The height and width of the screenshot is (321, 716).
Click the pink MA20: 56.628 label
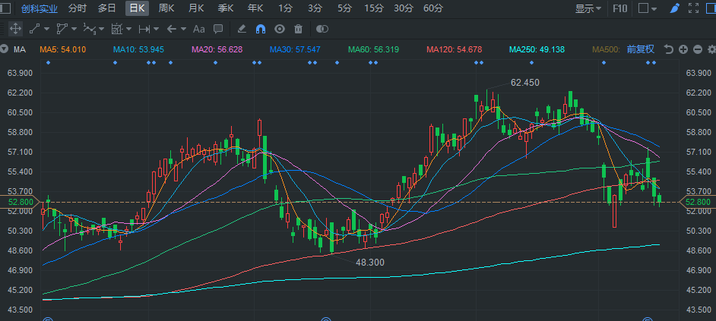(217, 49)
